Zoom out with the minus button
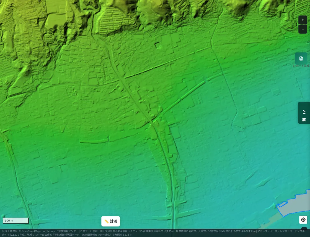Image resolution: width=310 pixels, height=237 pixels. point(303,29)
